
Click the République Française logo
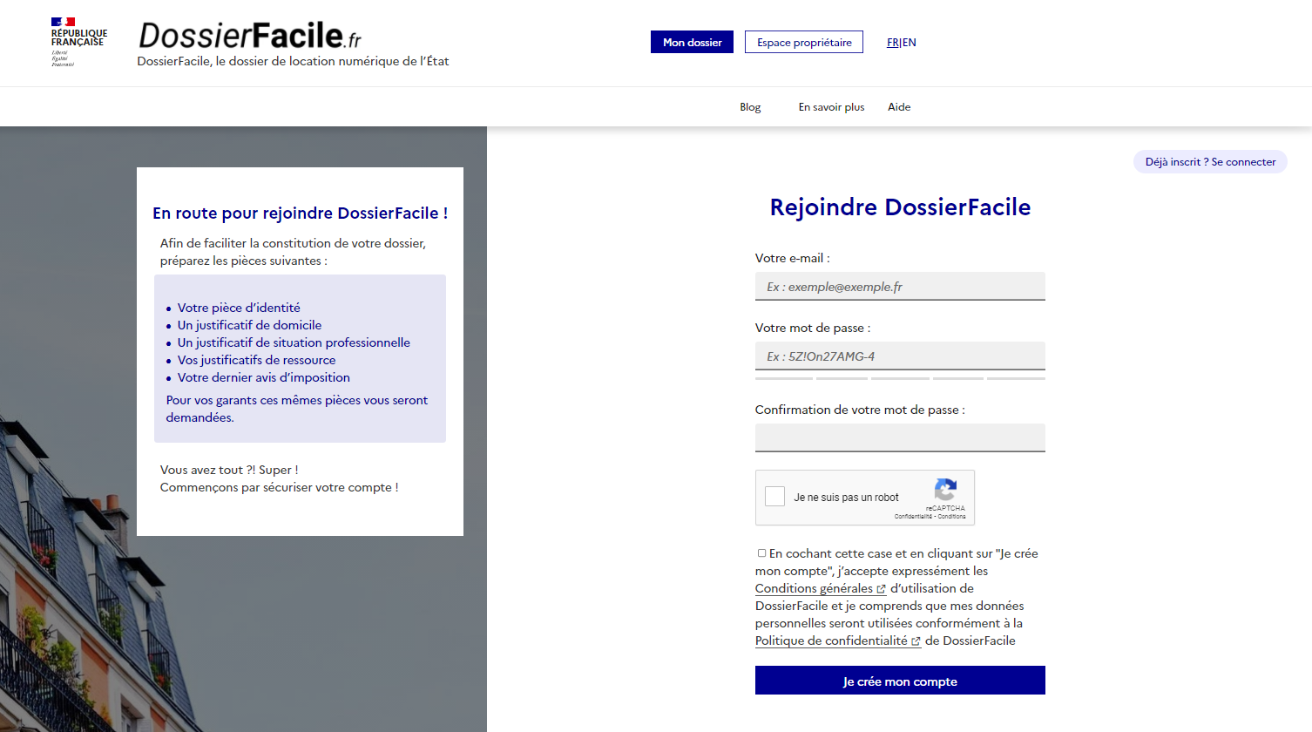pos(79,42)
